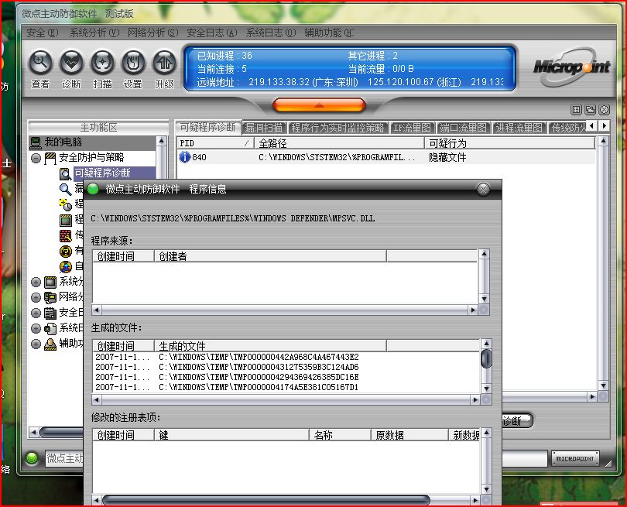Image resolution: width=627 pixels, height=507 pixels.
Task: Click the MICROPOINT button in status bar
Action: click(575, 458)
